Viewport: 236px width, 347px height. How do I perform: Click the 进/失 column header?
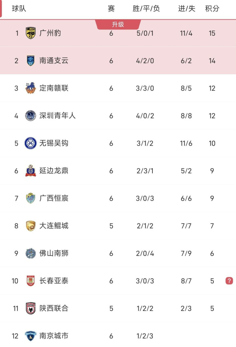(x=187, y=9)
